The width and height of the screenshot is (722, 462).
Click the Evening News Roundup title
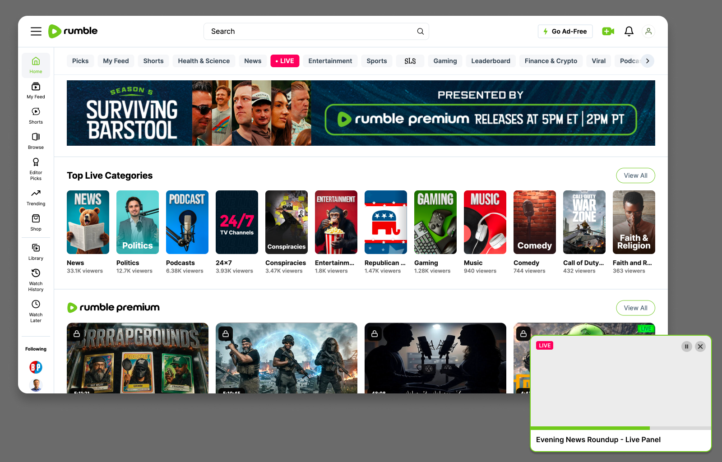tap(598, 440)
